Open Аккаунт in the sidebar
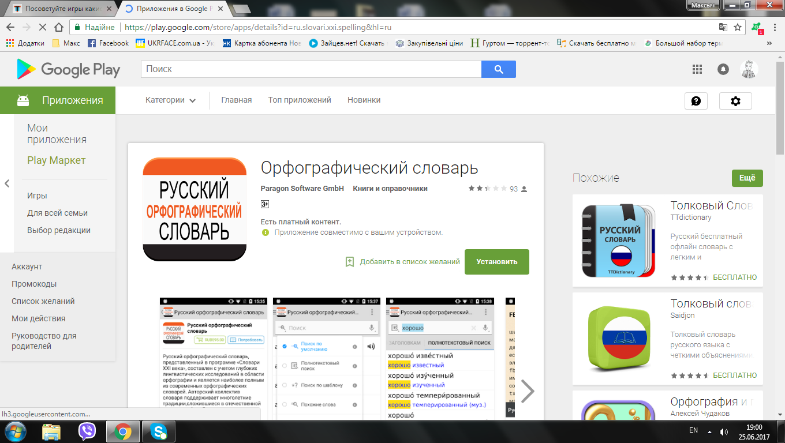785x443 pixels. [27, 267]
